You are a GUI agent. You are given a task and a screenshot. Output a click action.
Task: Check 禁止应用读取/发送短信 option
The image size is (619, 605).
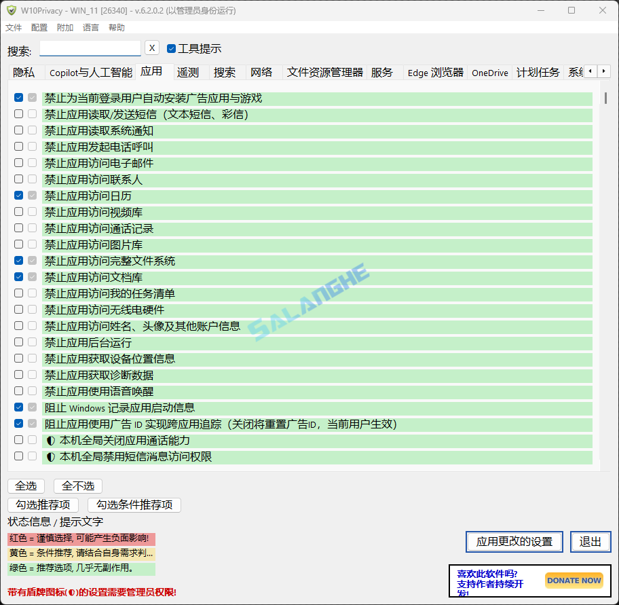click(x=18, y=113)
